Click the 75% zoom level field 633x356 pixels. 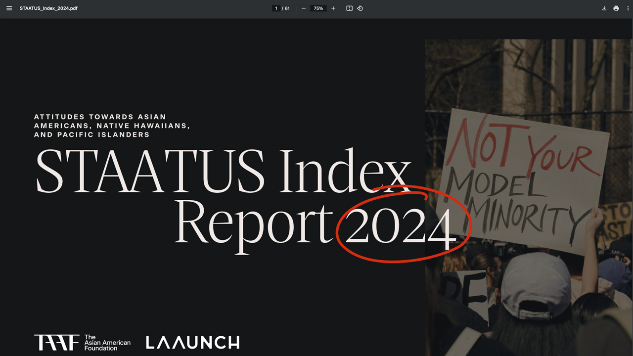click(x=318, y=8)
